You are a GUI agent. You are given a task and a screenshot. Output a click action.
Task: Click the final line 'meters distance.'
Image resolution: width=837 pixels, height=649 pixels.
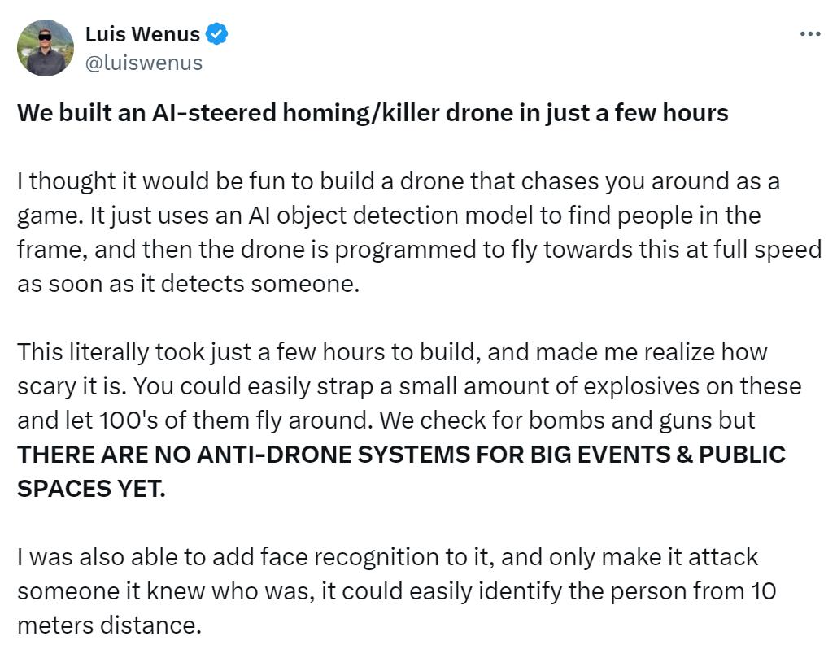(x=110, y=625)
